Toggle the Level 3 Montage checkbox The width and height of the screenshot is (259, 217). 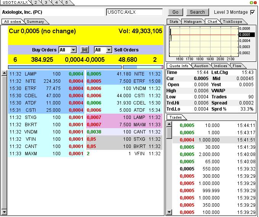pyautogui.click(x=253, y=12)
